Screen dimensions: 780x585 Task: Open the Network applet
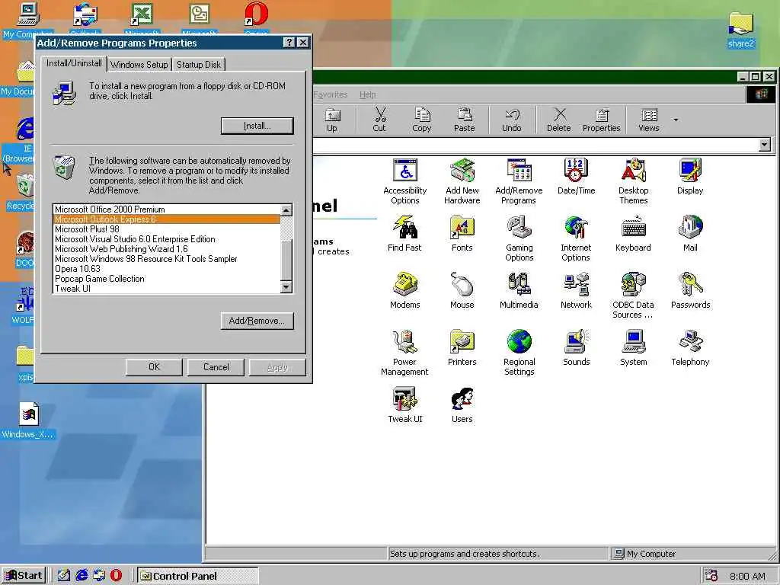576,291
